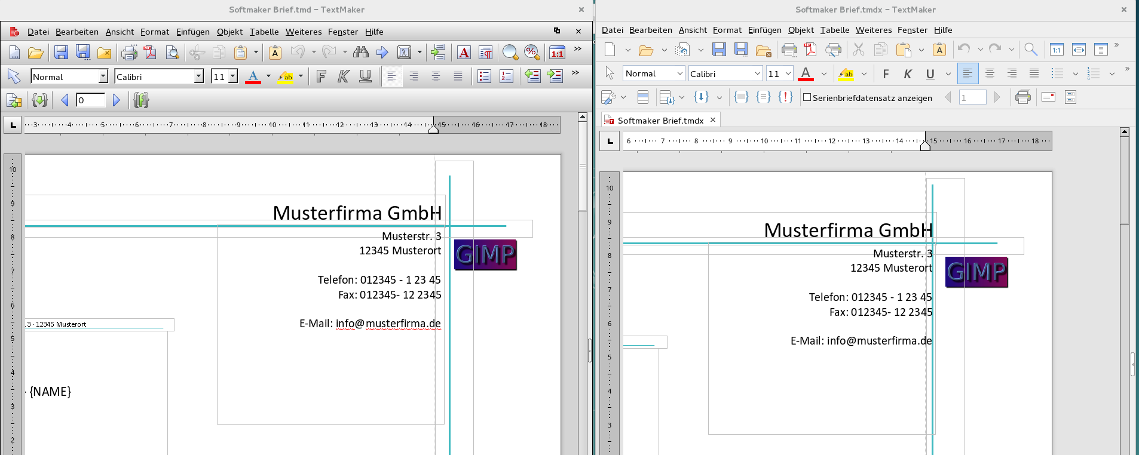Go to next mail merge record in left window
The width and height of the screenshot is (1139, 455).
[x=117, y=100]
